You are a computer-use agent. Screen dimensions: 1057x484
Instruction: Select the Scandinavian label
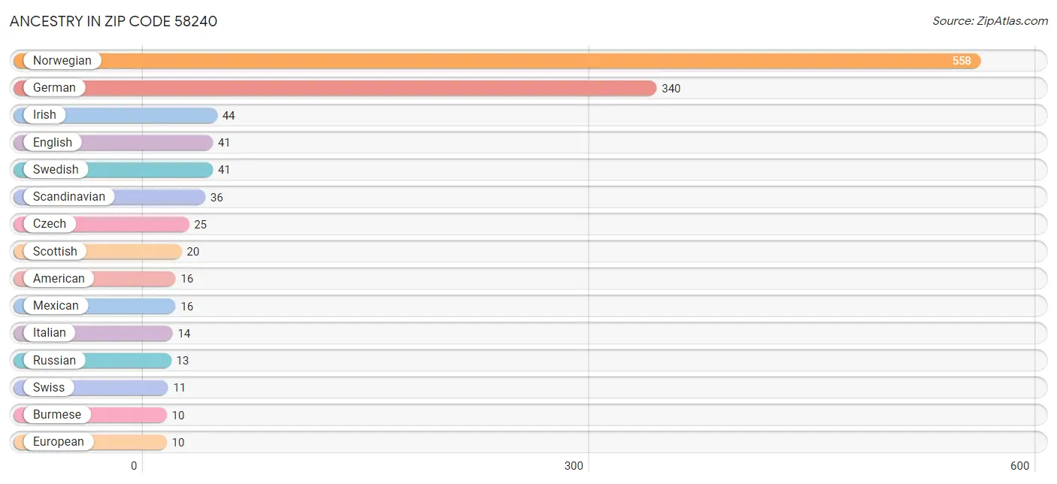tap(69, 197)
